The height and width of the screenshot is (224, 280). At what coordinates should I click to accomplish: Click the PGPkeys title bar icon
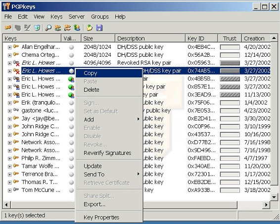[x=6, y=6]
